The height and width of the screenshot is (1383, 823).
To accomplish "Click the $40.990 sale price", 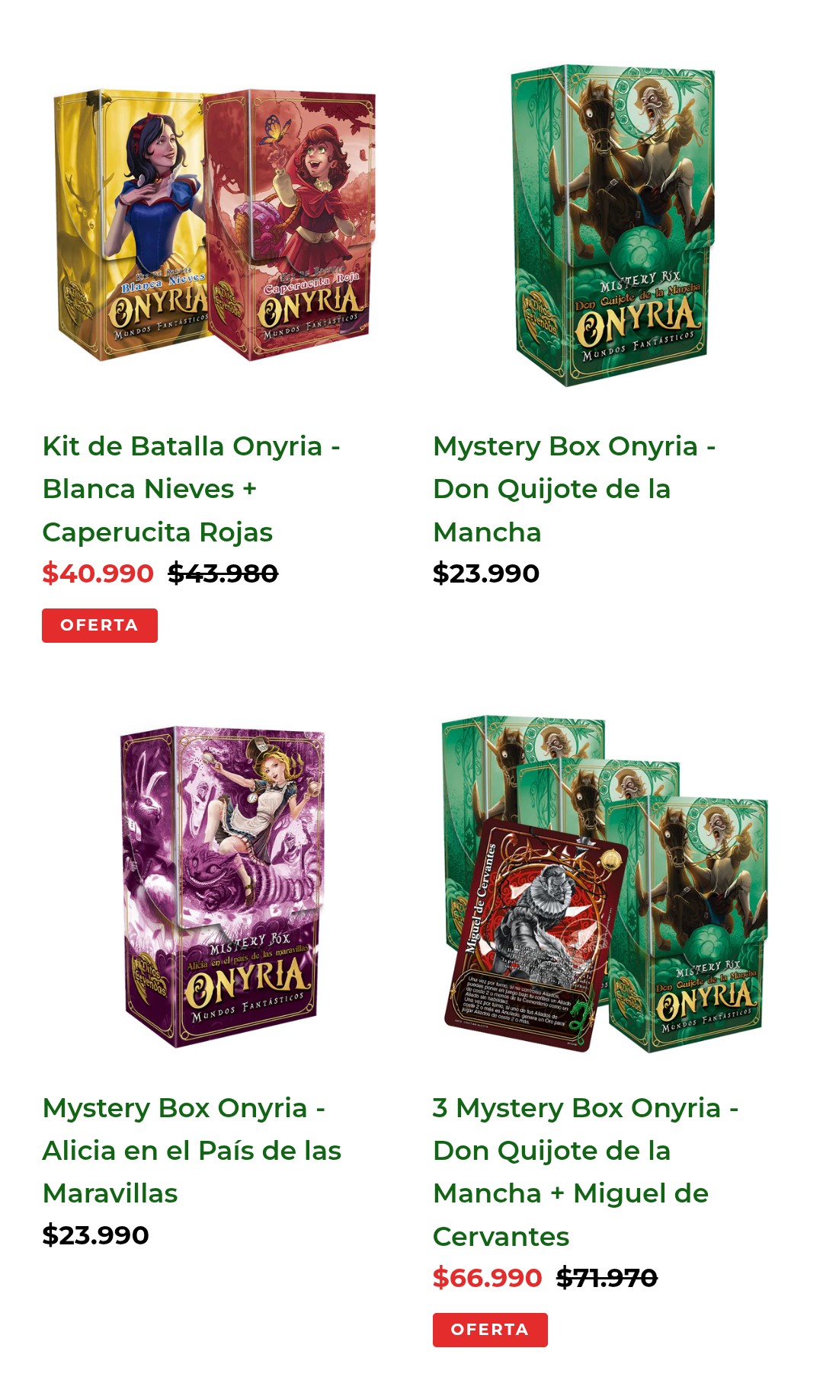I will point(98,573).
